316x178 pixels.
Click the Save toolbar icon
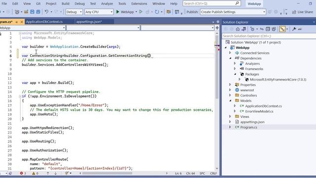tap(32, 12)
